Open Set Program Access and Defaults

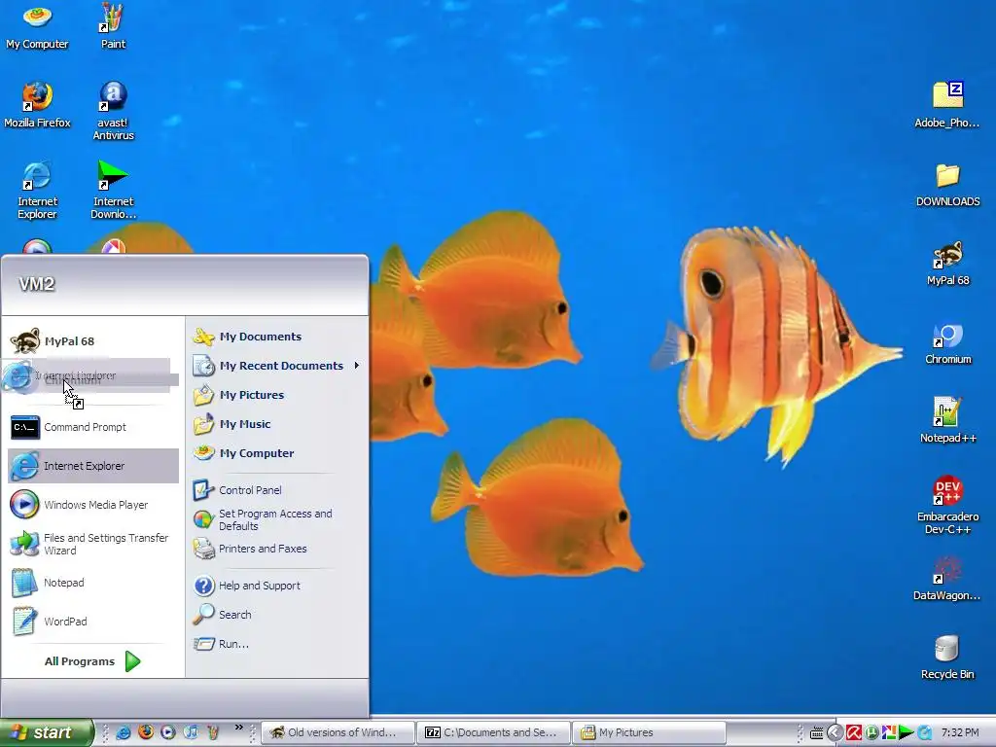(x=277, y=519)
